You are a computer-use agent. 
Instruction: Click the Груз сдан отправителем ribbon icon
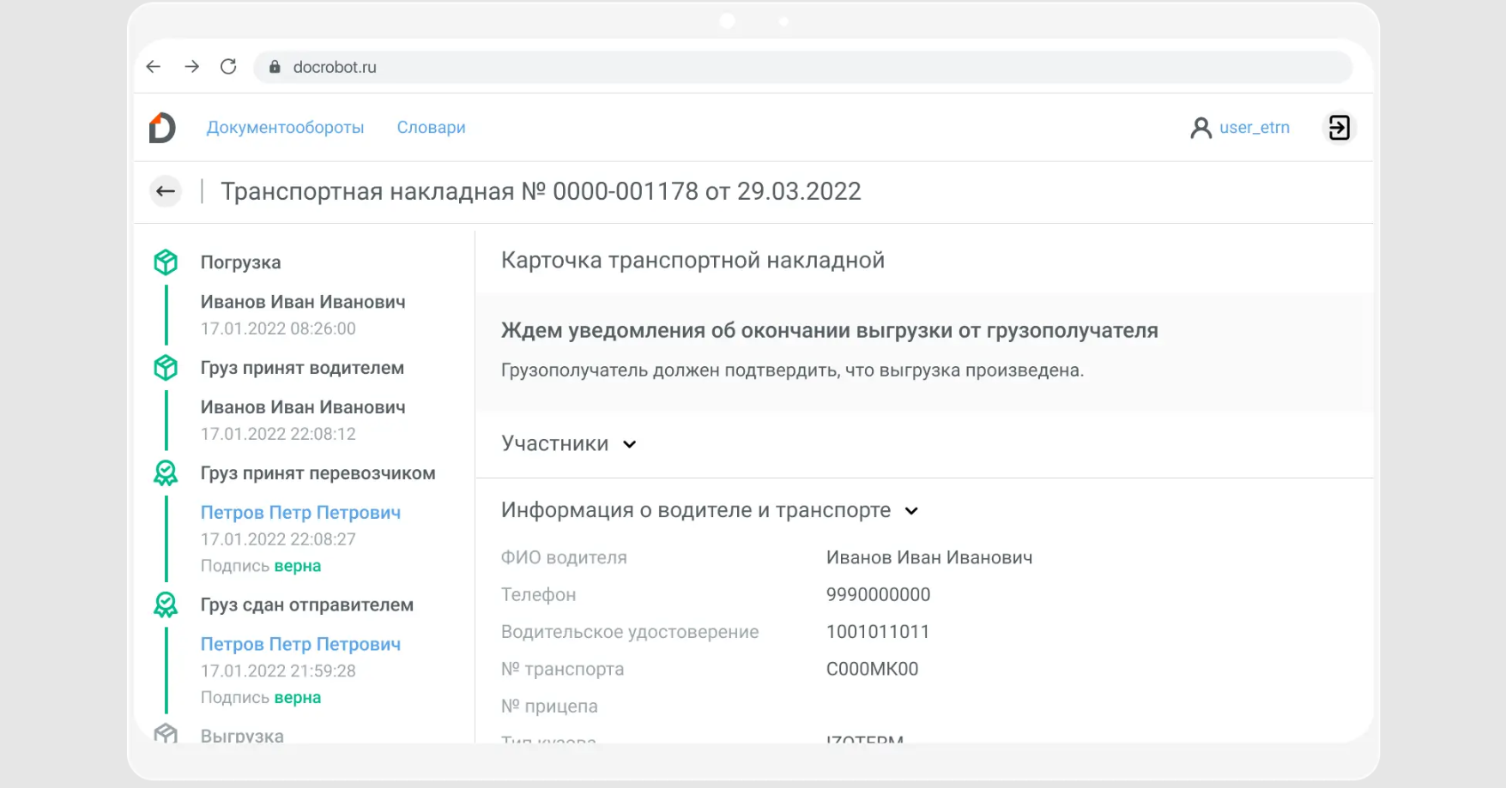(166, 605)
